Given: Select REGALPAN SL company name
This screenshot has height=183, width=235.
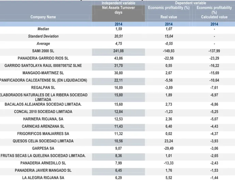Looking at the screenshot, I should click(x=43, y=87).
